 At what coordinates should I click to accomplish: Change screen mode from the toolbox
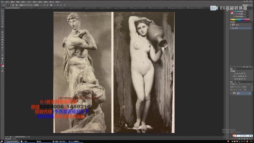tap(2, 71)
